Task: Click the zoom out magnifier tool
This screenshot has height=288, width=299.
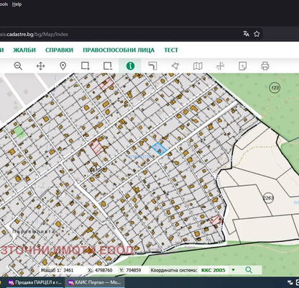Action: pos(18,66)
